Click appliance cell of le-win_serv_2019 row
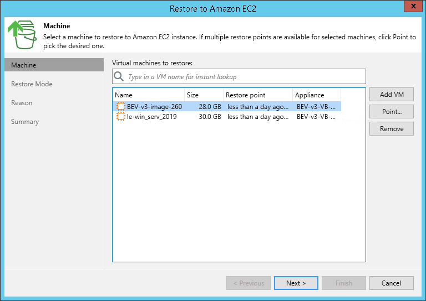The height and width of the screenshot is (301, 426). point(316,117)
